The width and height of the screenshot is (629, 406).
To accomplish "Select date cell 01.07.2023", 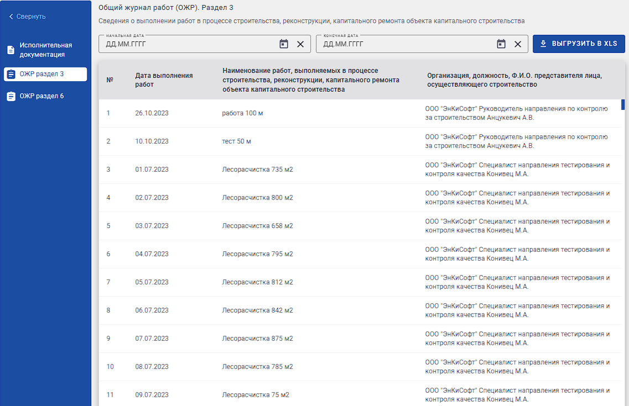I will point(152,170).
